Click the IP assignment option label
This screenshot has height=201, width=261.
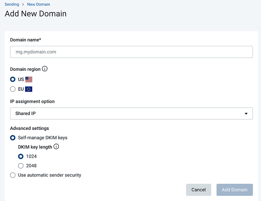32,101
